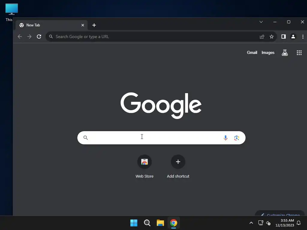Click the Google logo

click(161, 105)
